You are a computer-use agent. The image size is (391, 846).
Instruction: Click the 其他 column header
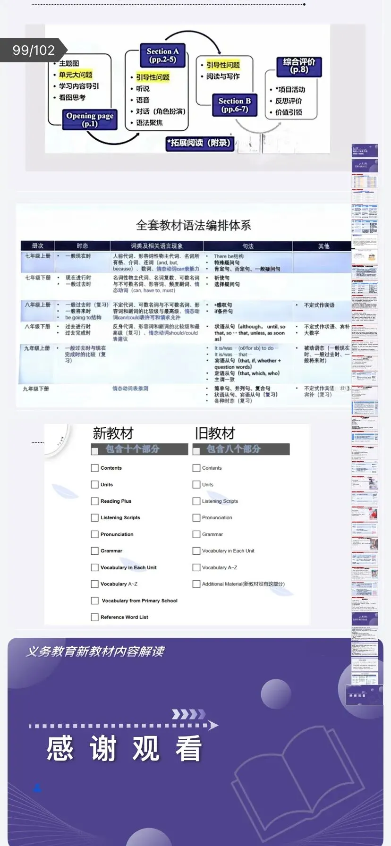(323, 246)
